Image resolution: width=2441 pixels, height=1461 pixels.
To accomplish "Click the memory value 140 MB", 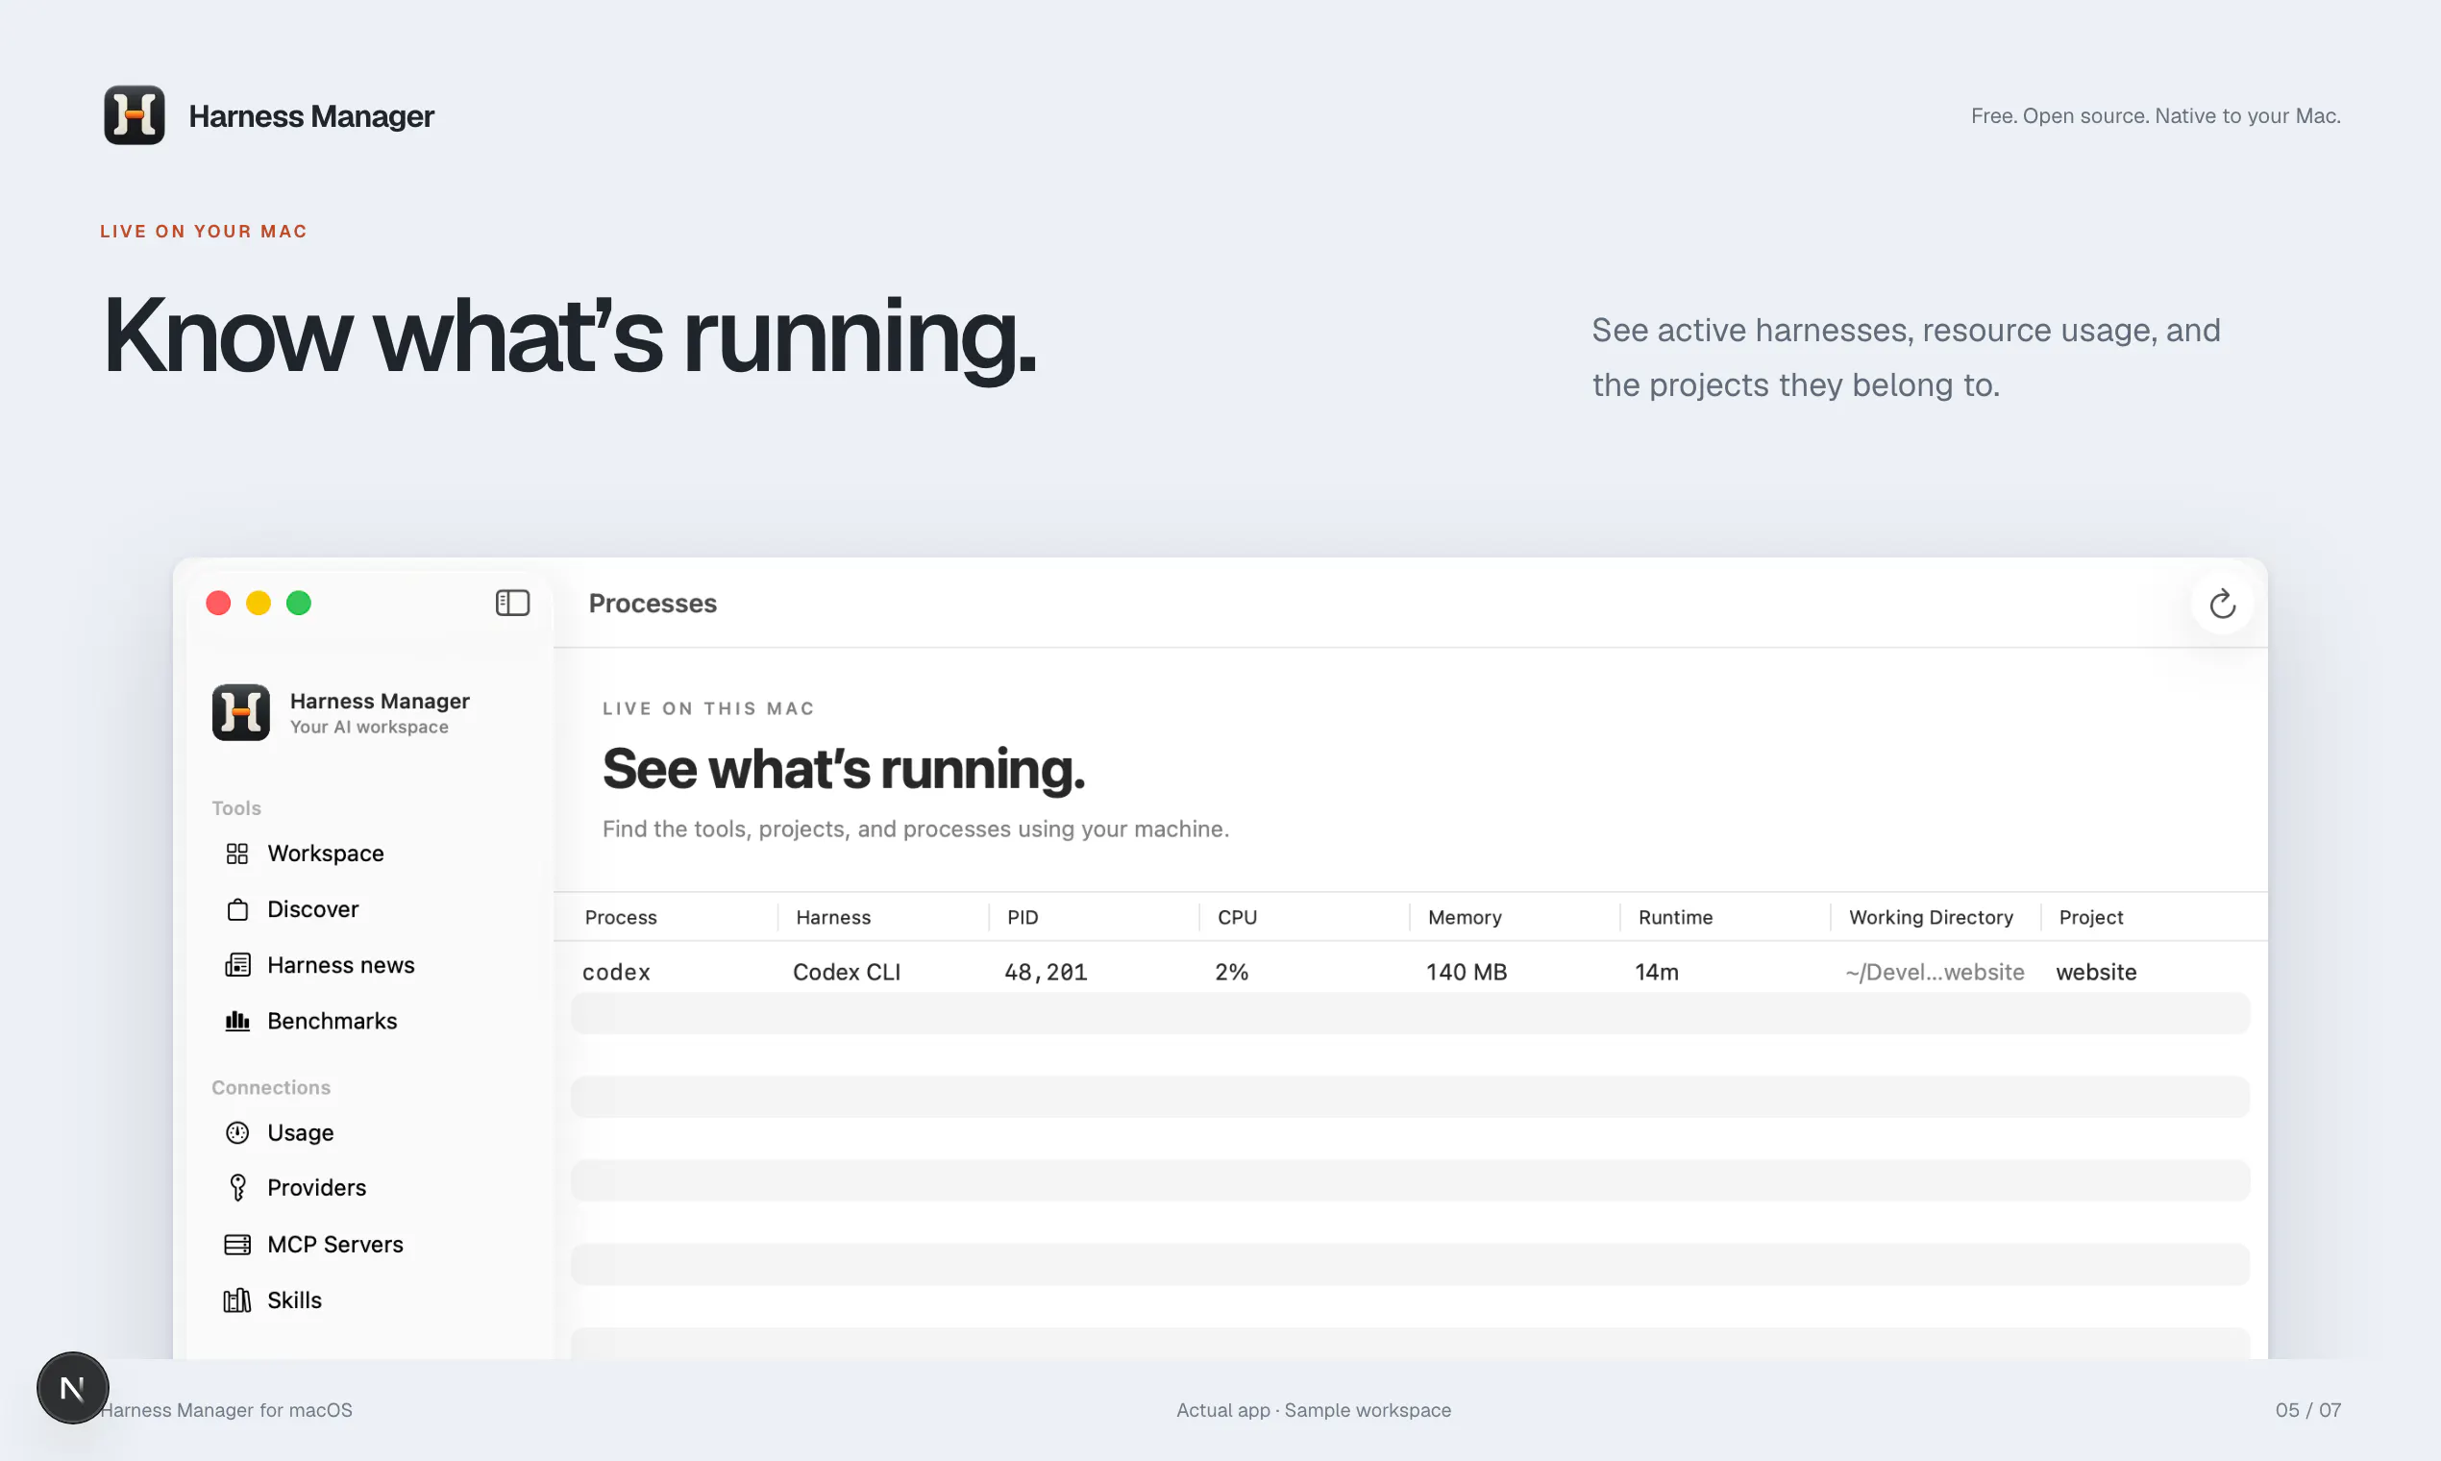I will (x=1467, y=973).
